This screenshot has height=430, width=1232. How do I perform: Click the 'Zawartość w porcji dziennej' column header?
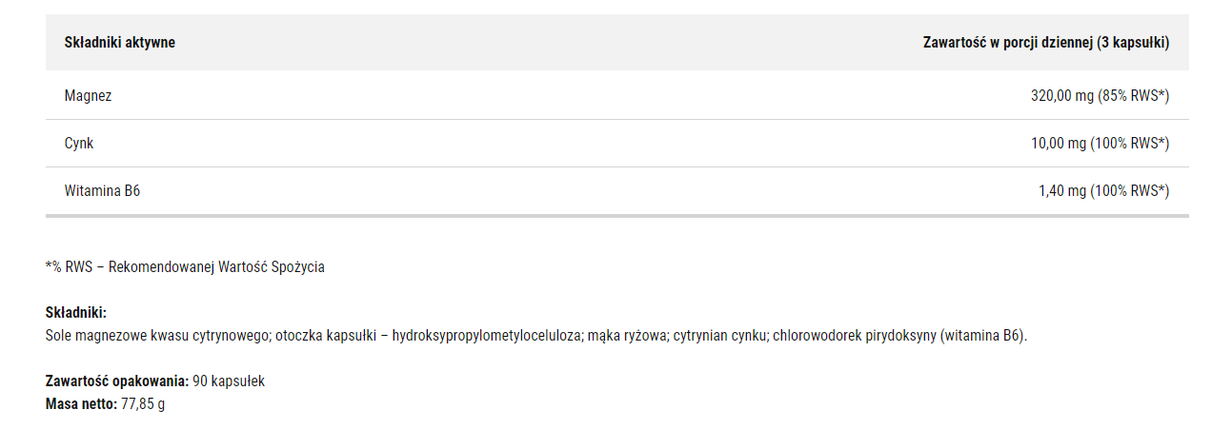(x=1046, y=42)
